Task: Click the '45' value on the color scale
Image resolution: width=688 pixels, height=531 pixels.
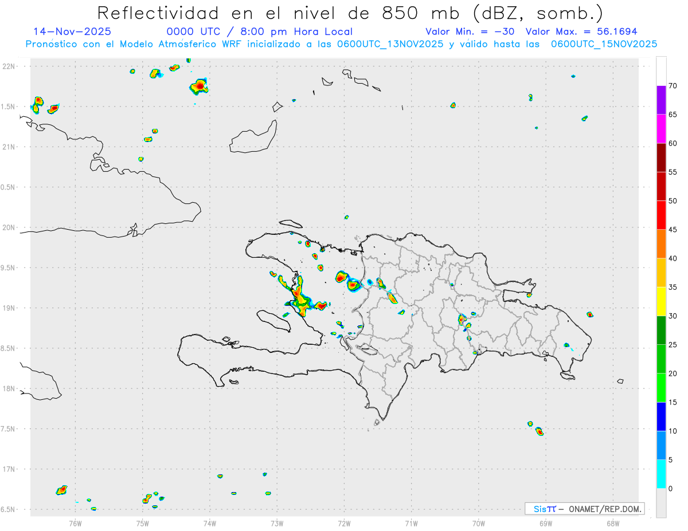Action: click(673, 230)
